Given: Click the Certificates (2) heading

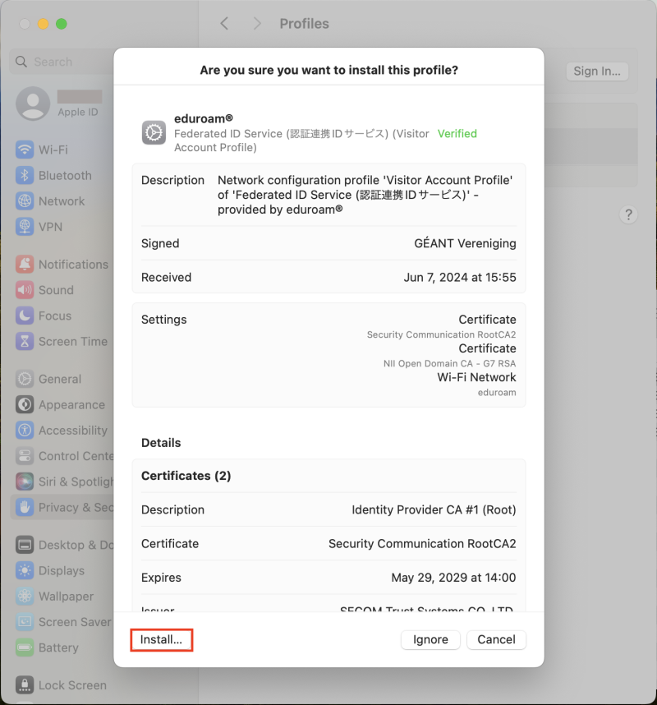Looking at the screenshot, I should pos(186,476).
